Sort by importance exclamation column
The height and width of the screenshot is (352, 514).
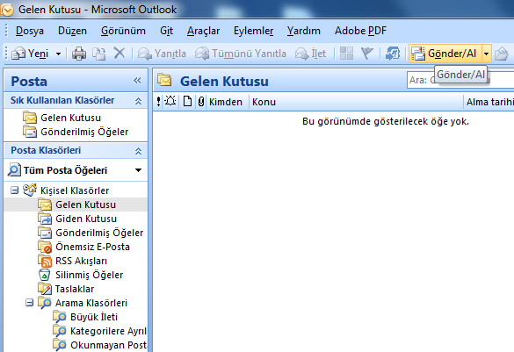(158, 102)
